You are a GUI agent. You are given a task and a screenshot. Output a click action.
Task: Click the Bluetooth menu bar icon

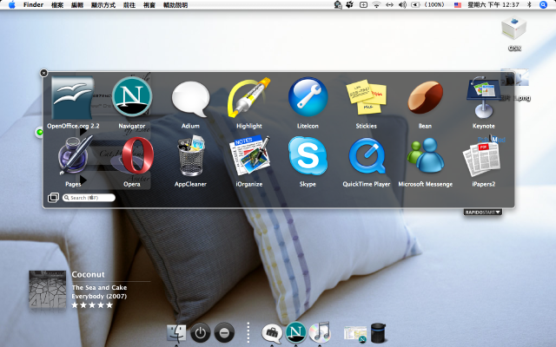pyautogui.click(x=529, y=5)
